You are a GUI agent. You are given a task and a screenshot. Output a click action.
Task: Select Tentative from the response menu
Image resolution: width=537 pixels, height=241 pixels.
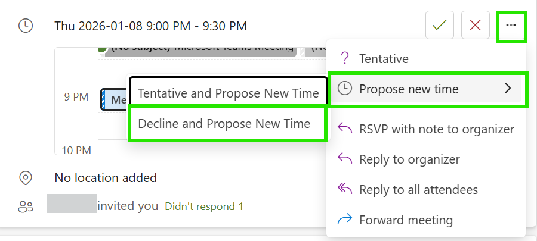[x=384, y=59]
